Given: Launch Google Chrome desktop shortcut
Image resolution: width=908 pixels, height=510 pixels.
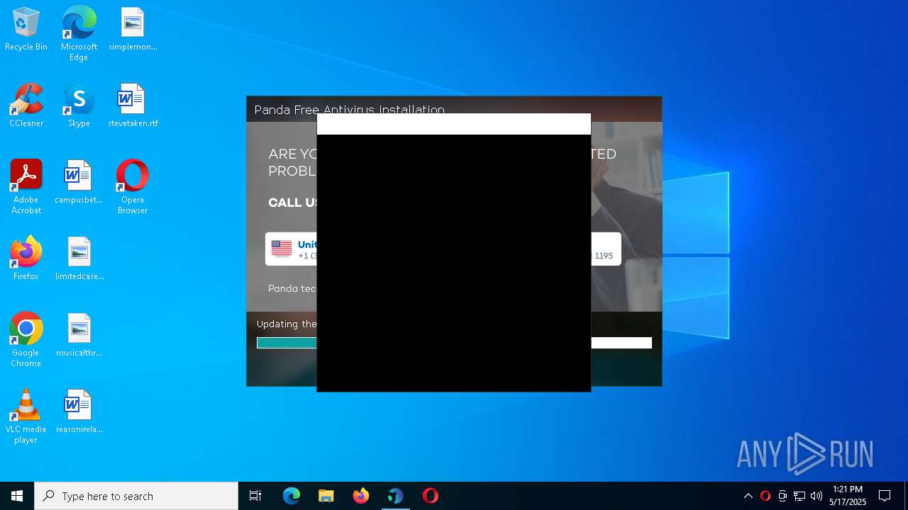Looking at the screenshot, I should pos(26,340).
